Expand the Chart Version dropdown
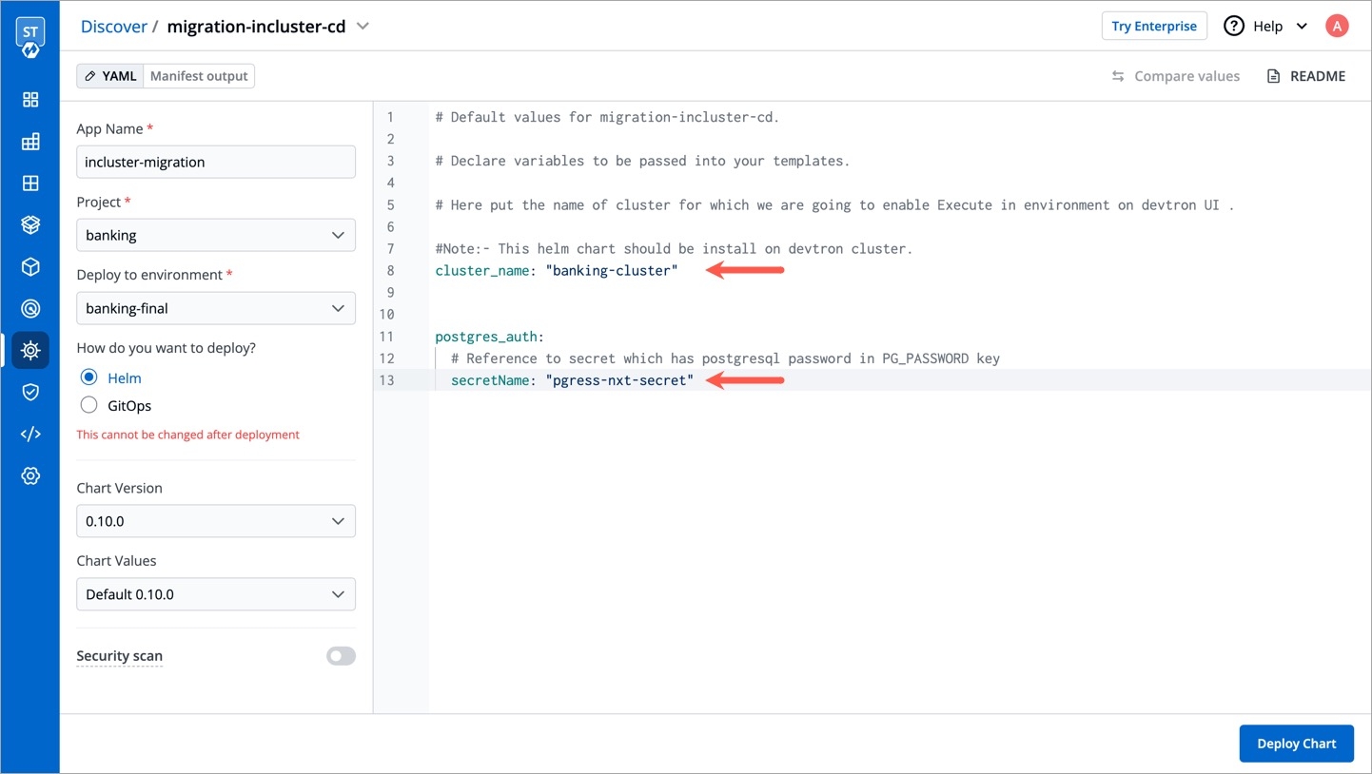1372x774 pixels. pyautogui.click(x=216, y=521)
